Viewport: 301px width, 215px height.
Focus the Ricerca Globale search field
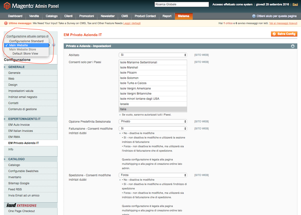click(x=182, y=4)
